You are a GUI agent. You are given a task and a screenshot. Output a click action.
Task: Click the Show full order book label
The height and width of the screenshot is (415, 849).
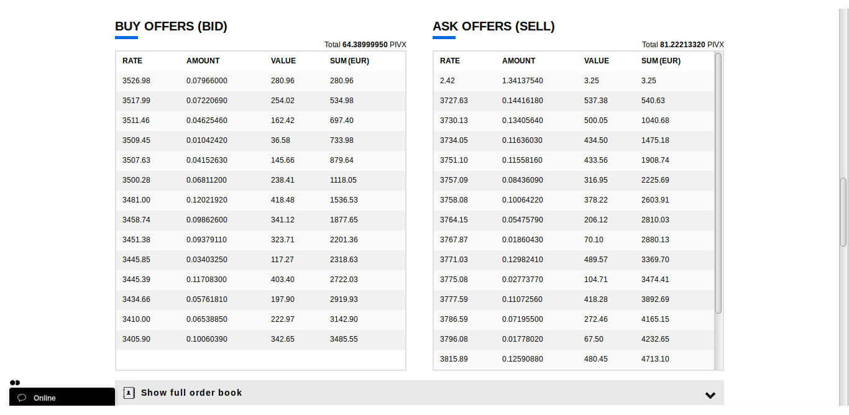(x=191, y=393)
